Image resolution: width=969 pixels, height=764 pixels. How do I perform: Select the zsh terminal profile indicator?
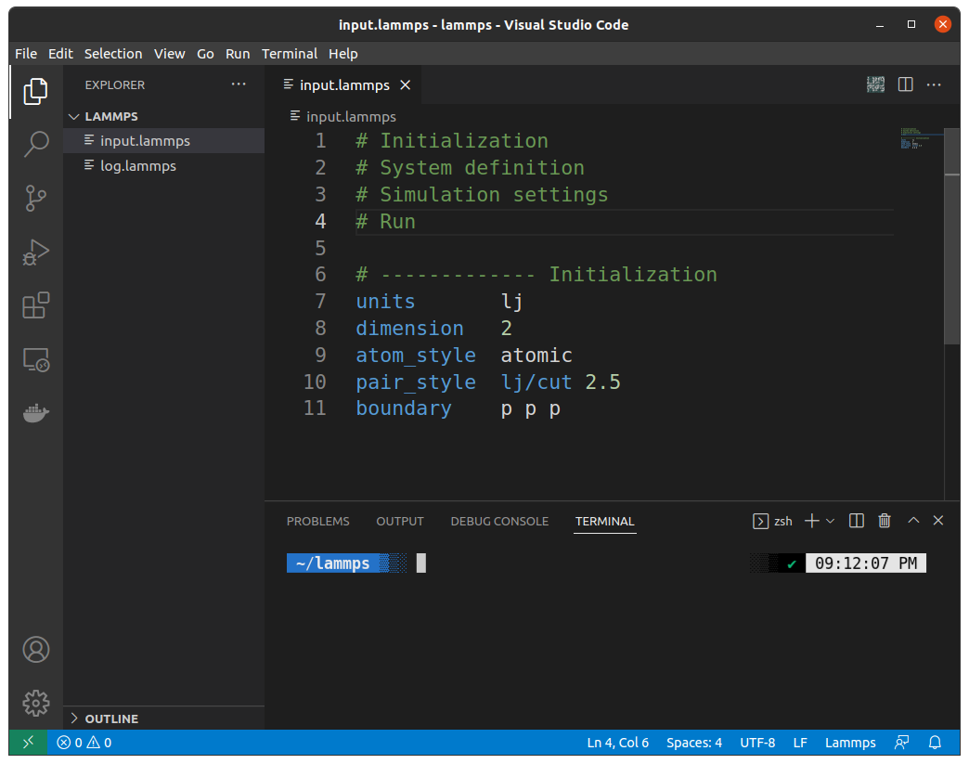[772, 521]
